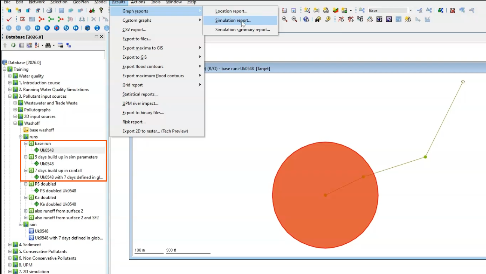Image resolution: width=486 pixels, height=274 pixels.
Task: Collapse the Washoff tree node
Action: [16, 123]
